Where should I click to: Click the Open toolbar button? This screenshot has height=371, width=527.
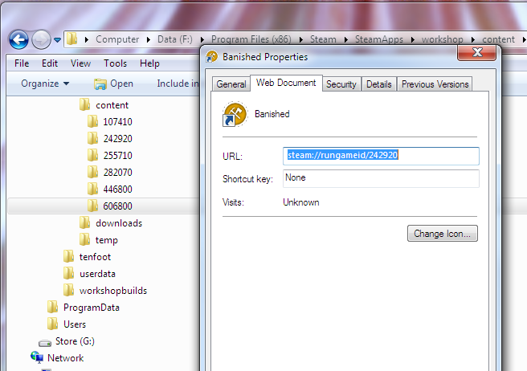tap(113, 84)
